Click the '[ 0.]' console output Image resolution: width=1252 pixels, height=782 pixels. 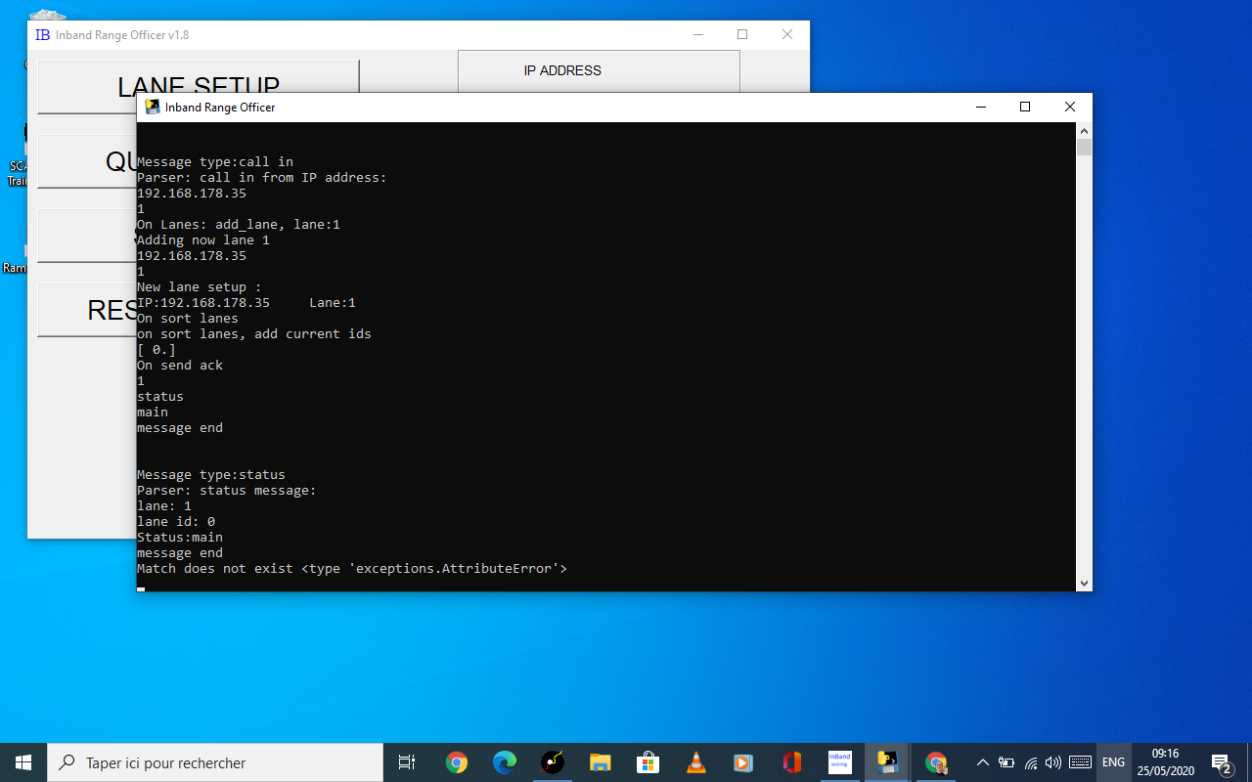tap(156, 350)
